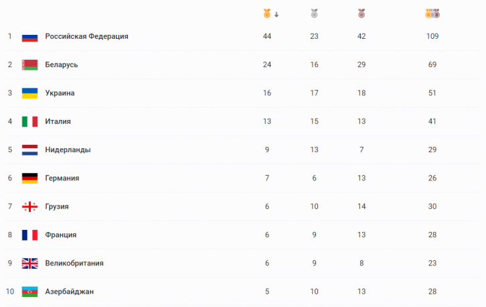Open the Беларусь country link

[x=62, y=65]
